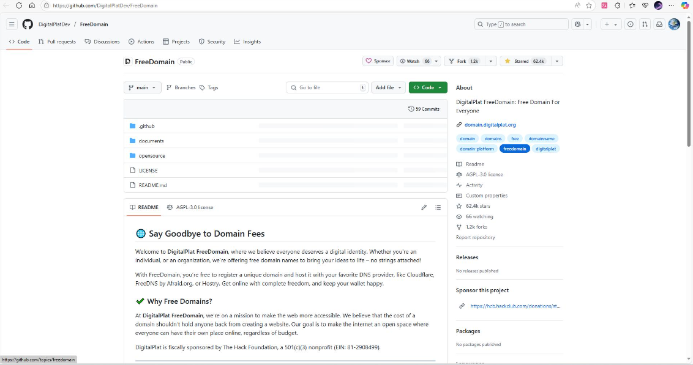
Task: Open the Add file dropdown
Action: [388, 87]
